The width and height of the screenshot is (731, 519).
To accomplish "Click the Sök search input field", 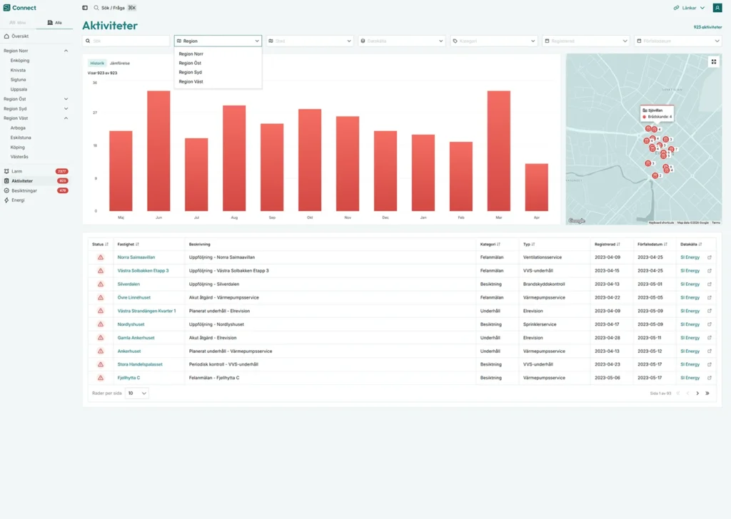I will (x=126, y=41).
